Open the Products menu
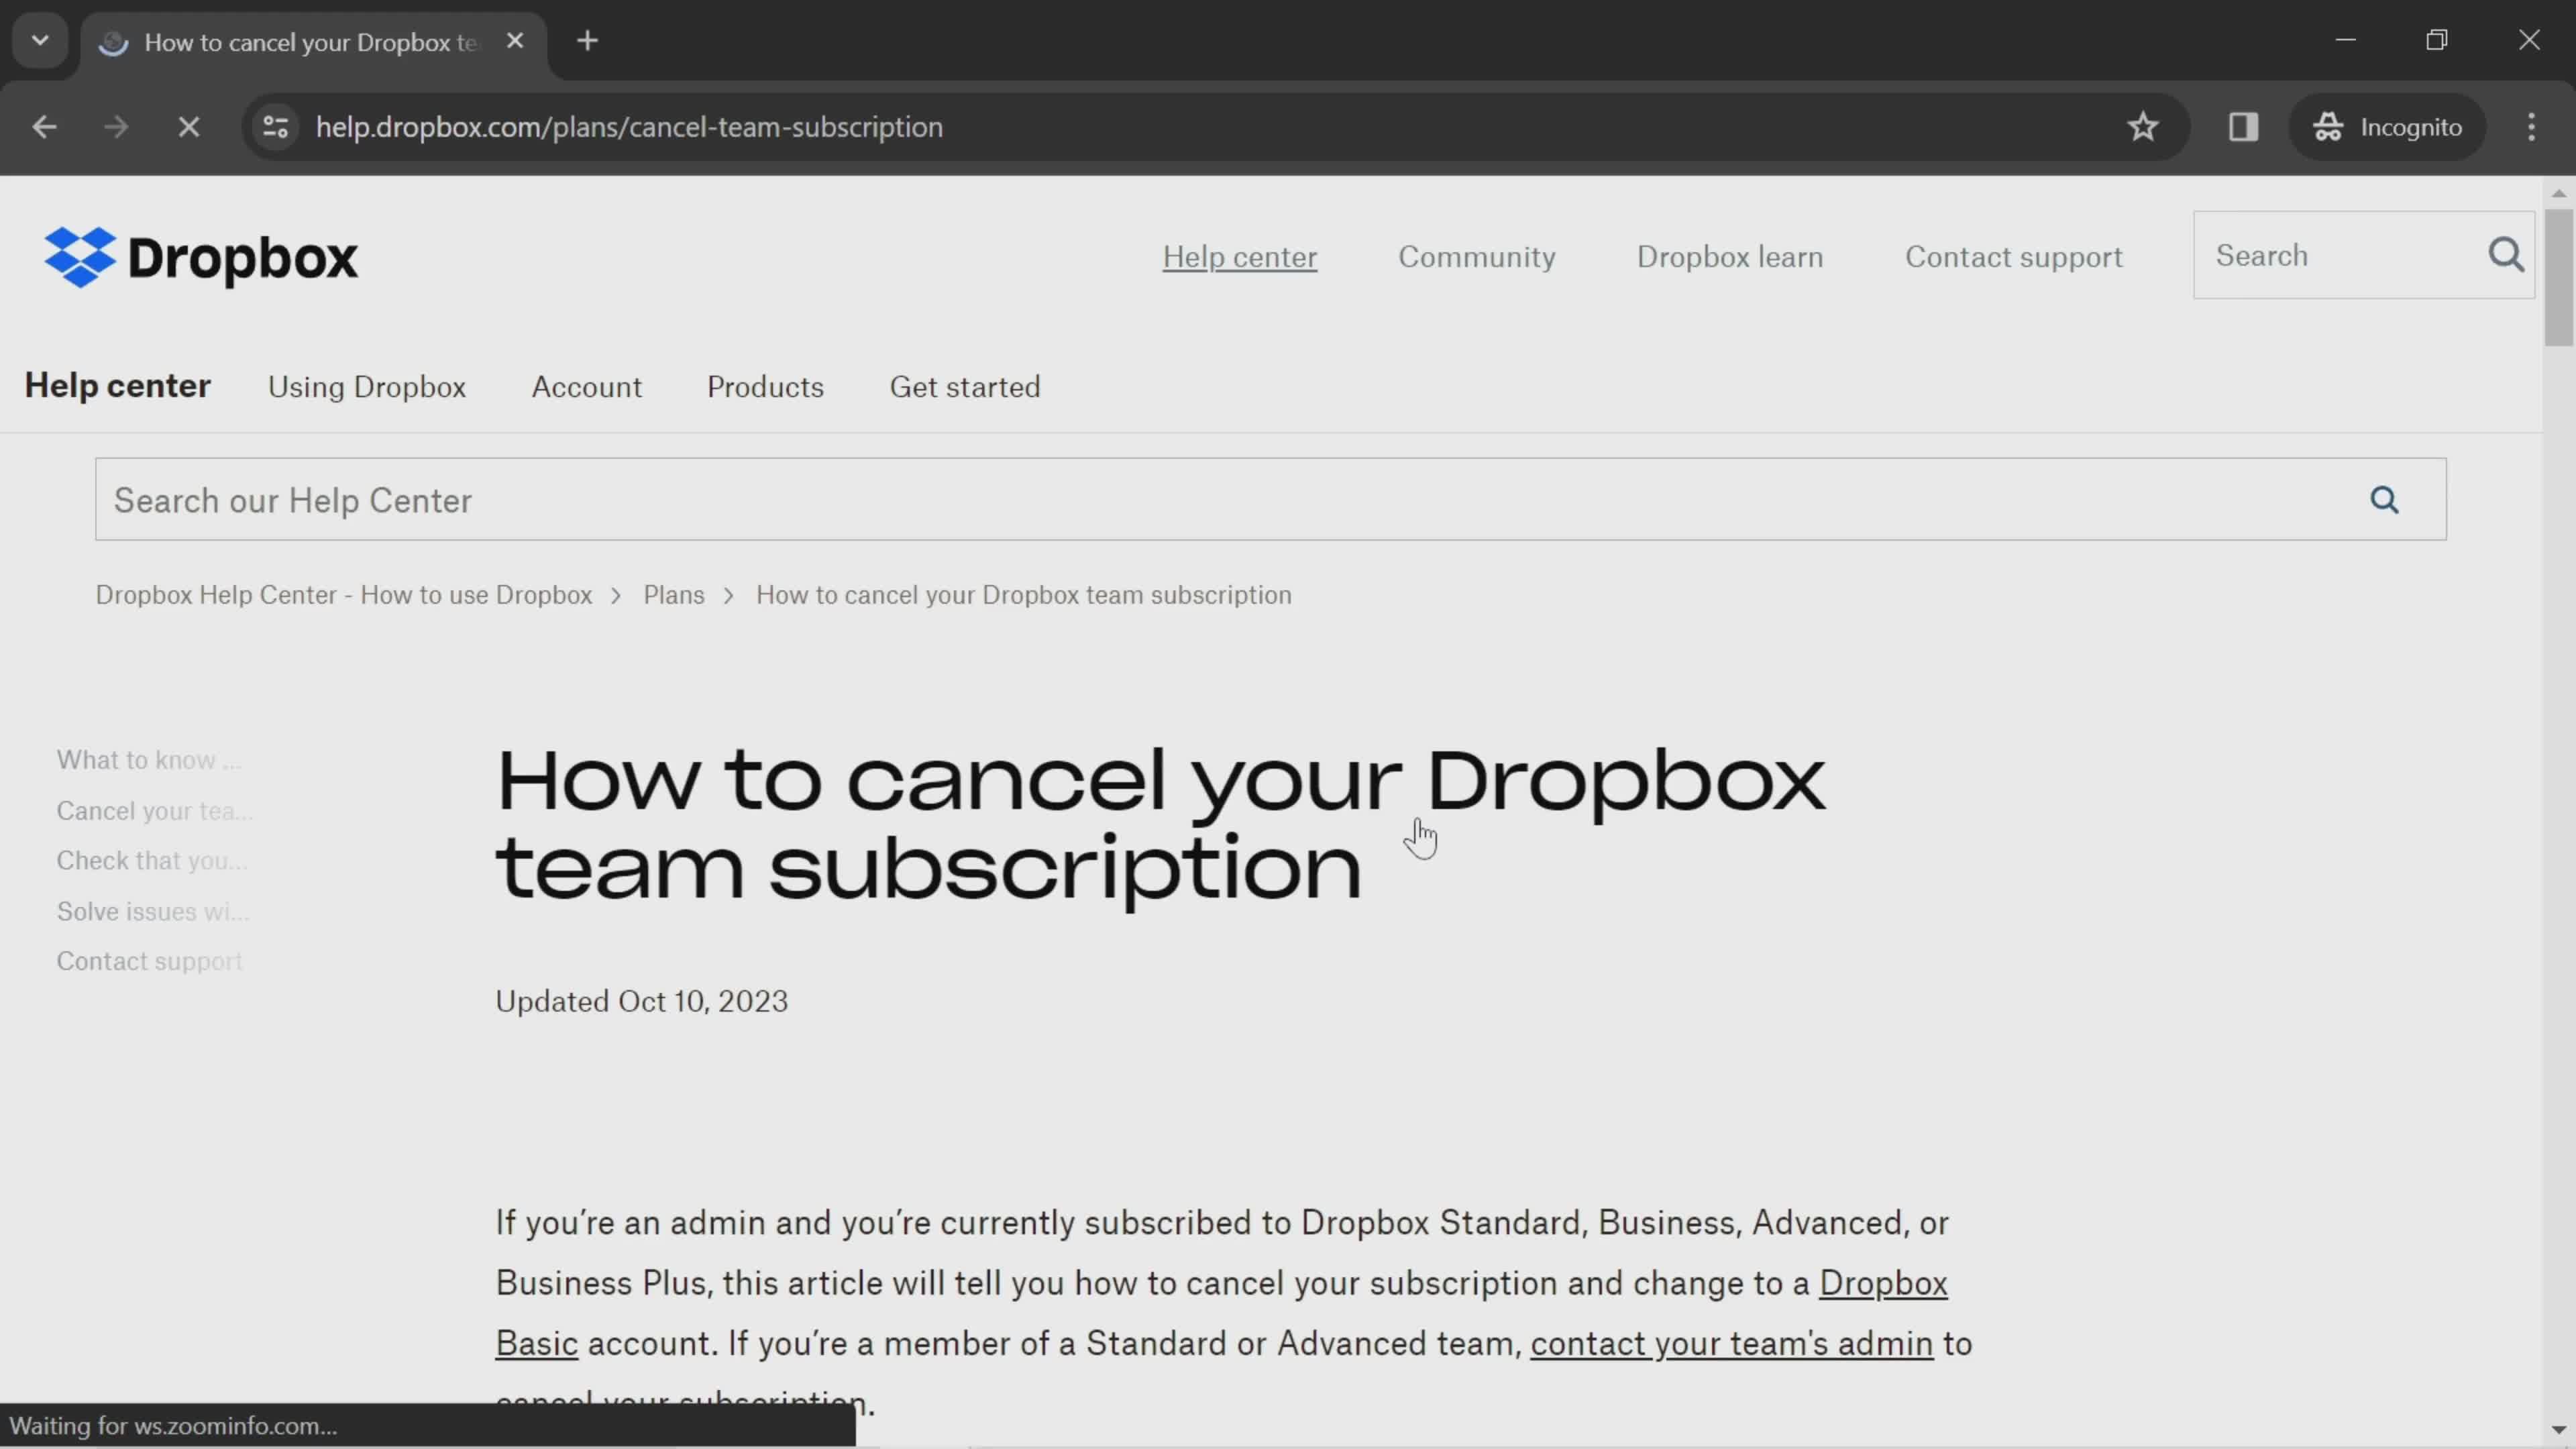2576x1449 pixels. [765, 387]
